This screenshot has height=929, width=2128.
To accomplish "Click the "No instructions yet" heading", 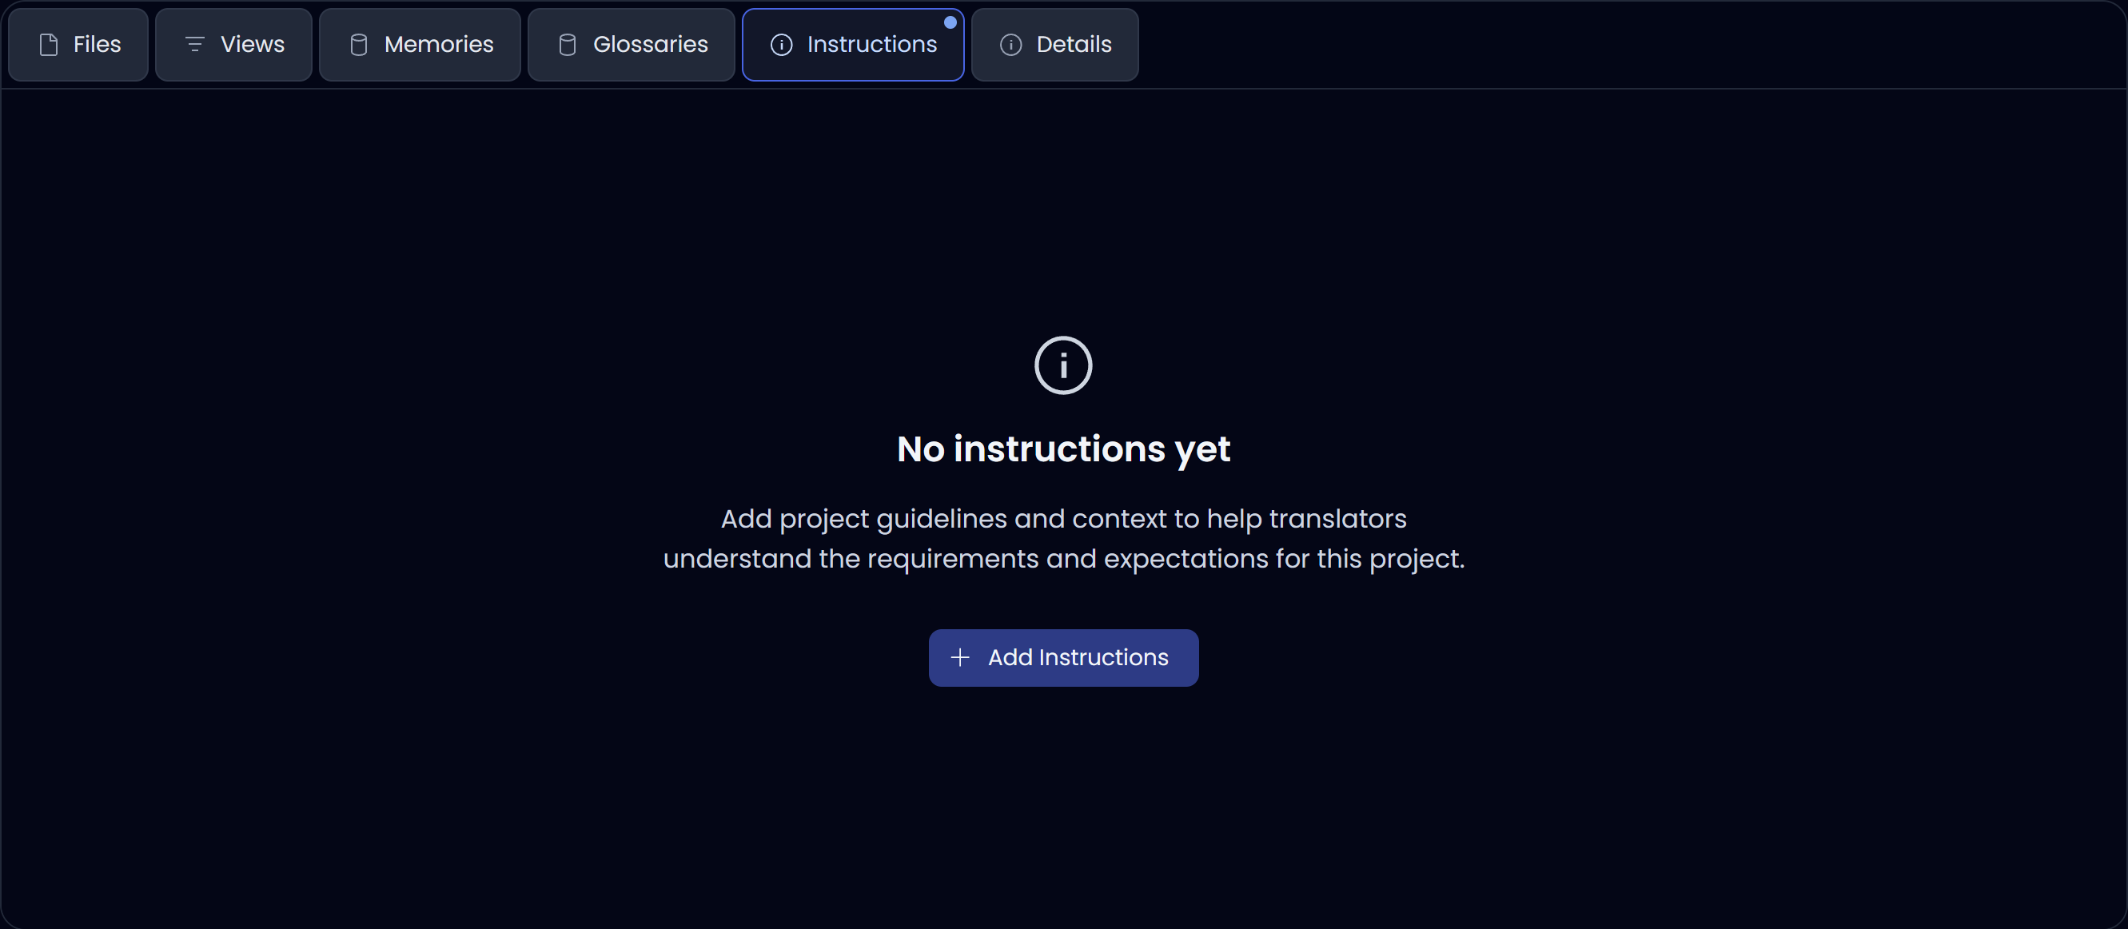I will (1063, 449).
